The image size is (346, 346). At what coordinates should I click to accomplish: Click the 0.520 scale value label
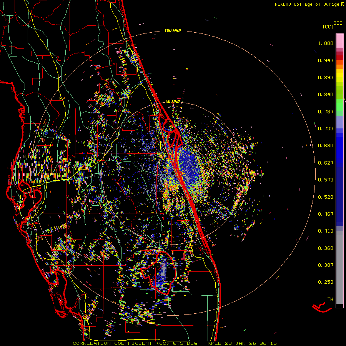(325, 197)
